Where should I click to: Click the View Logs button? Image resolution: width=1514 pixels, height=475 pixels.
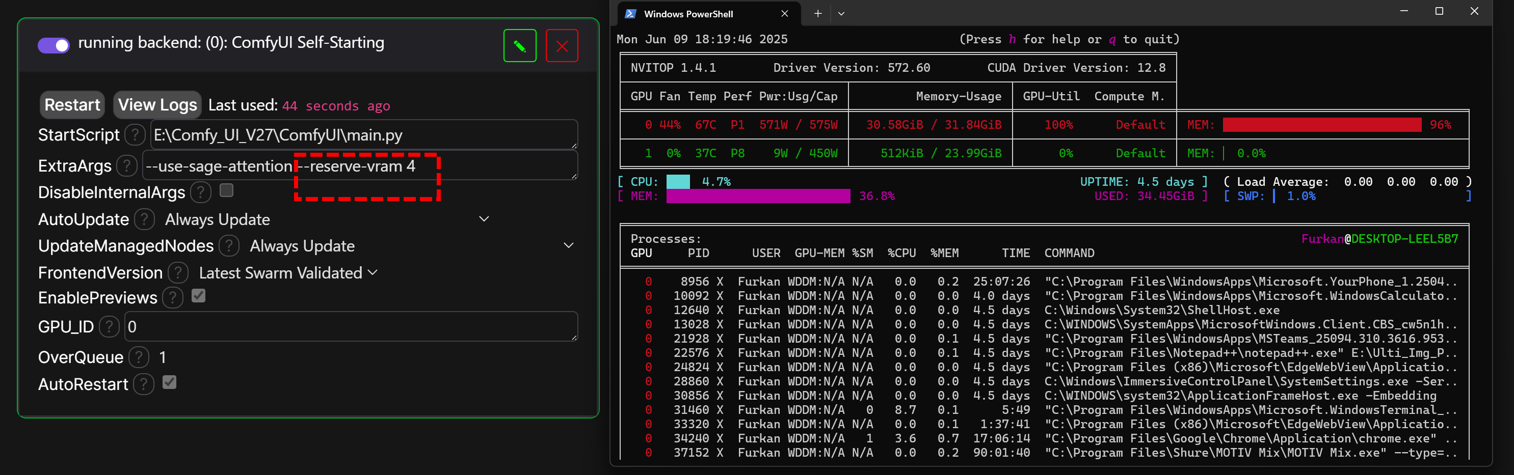click(157, 105)
